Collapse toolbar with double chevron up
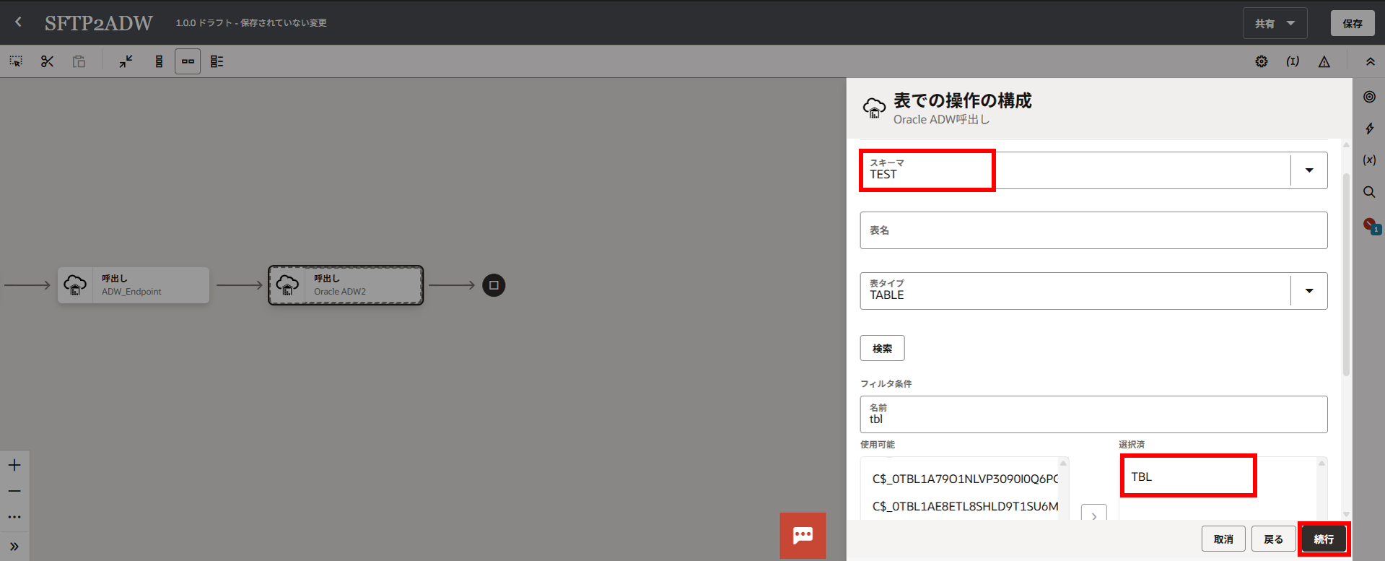 [1370, 61]
